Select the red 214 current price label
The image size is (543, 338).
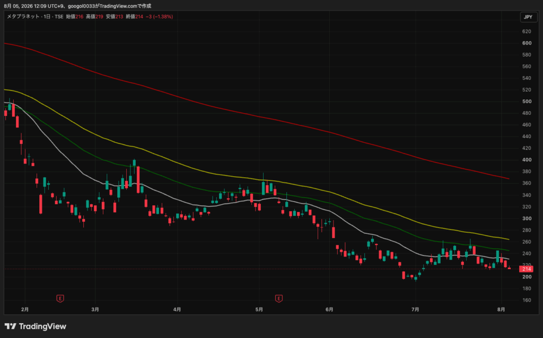(527, 269)
